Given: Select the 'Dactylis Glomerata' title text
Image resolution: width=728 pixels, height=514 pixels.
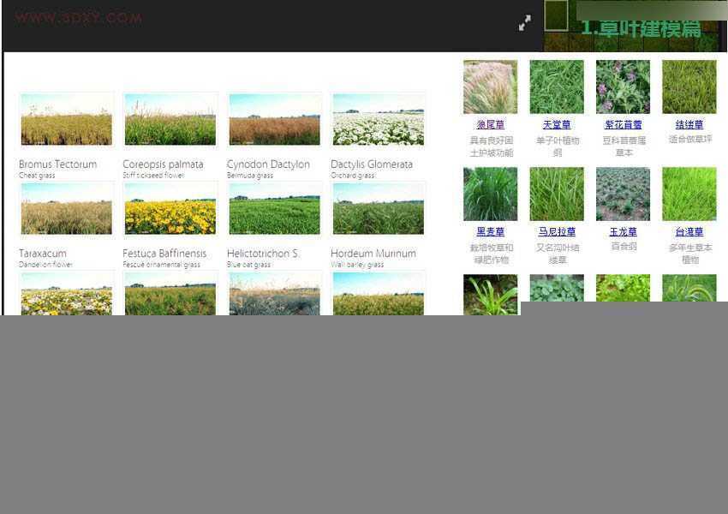Looking at the screenshot, I should (372, 164).
